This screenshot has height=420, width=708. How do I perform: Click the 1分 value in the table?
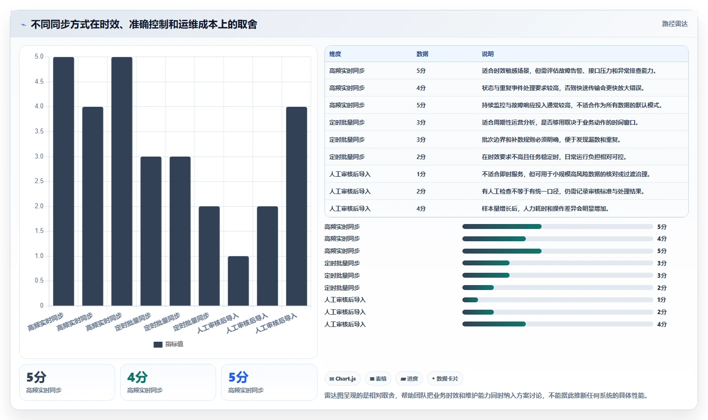pos(421,174)
